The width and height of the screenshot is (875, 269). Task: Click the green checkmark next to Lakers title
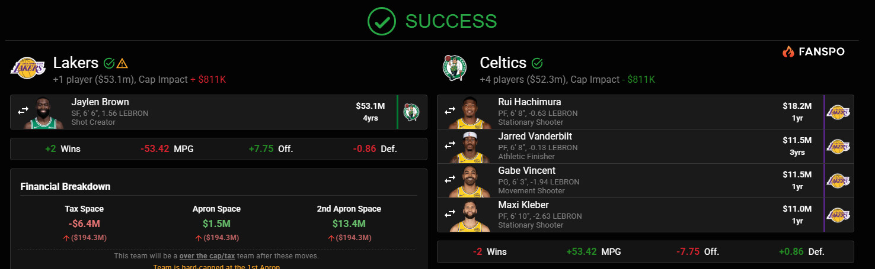[109, 63]
